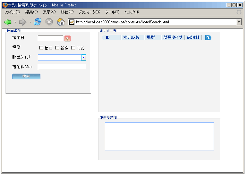247x176 pixels.
Task: Open the 移動(G) menu
Action: click(x=67, y=12)
